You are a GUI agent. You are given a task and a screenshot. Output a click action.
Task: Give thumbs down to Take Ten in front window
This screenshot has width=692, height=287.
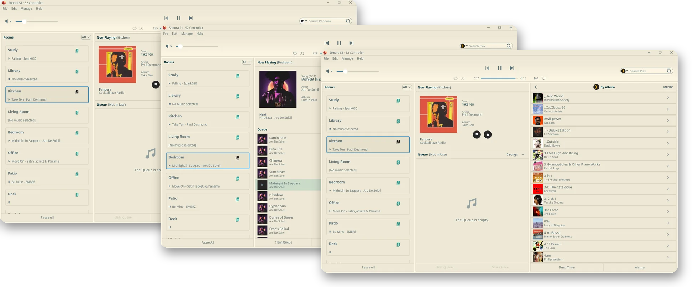point(477,134)
